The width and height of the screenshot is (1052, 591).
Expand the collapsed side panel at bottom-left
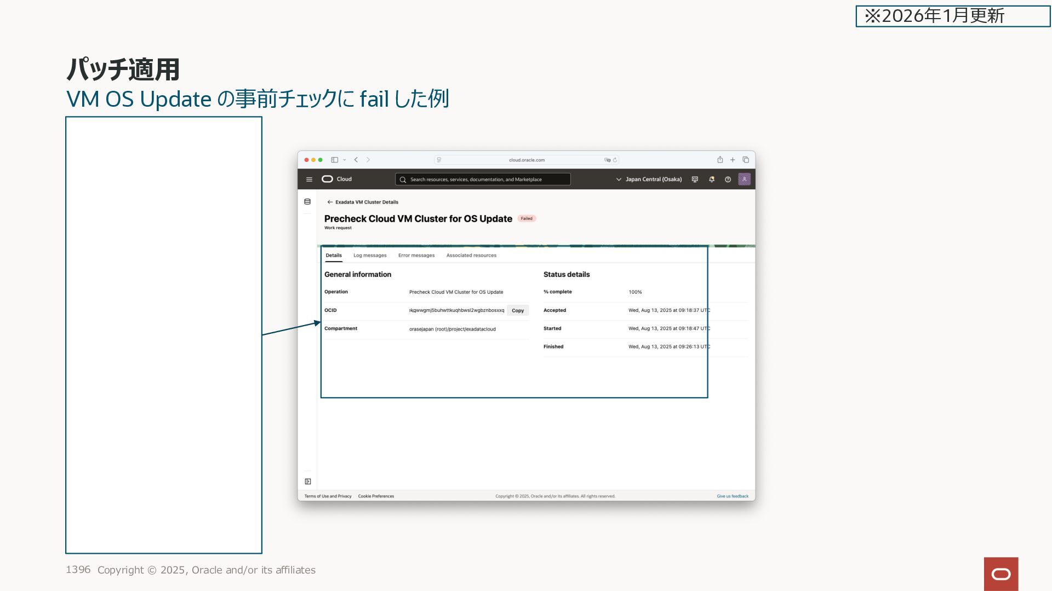[308, 482]
